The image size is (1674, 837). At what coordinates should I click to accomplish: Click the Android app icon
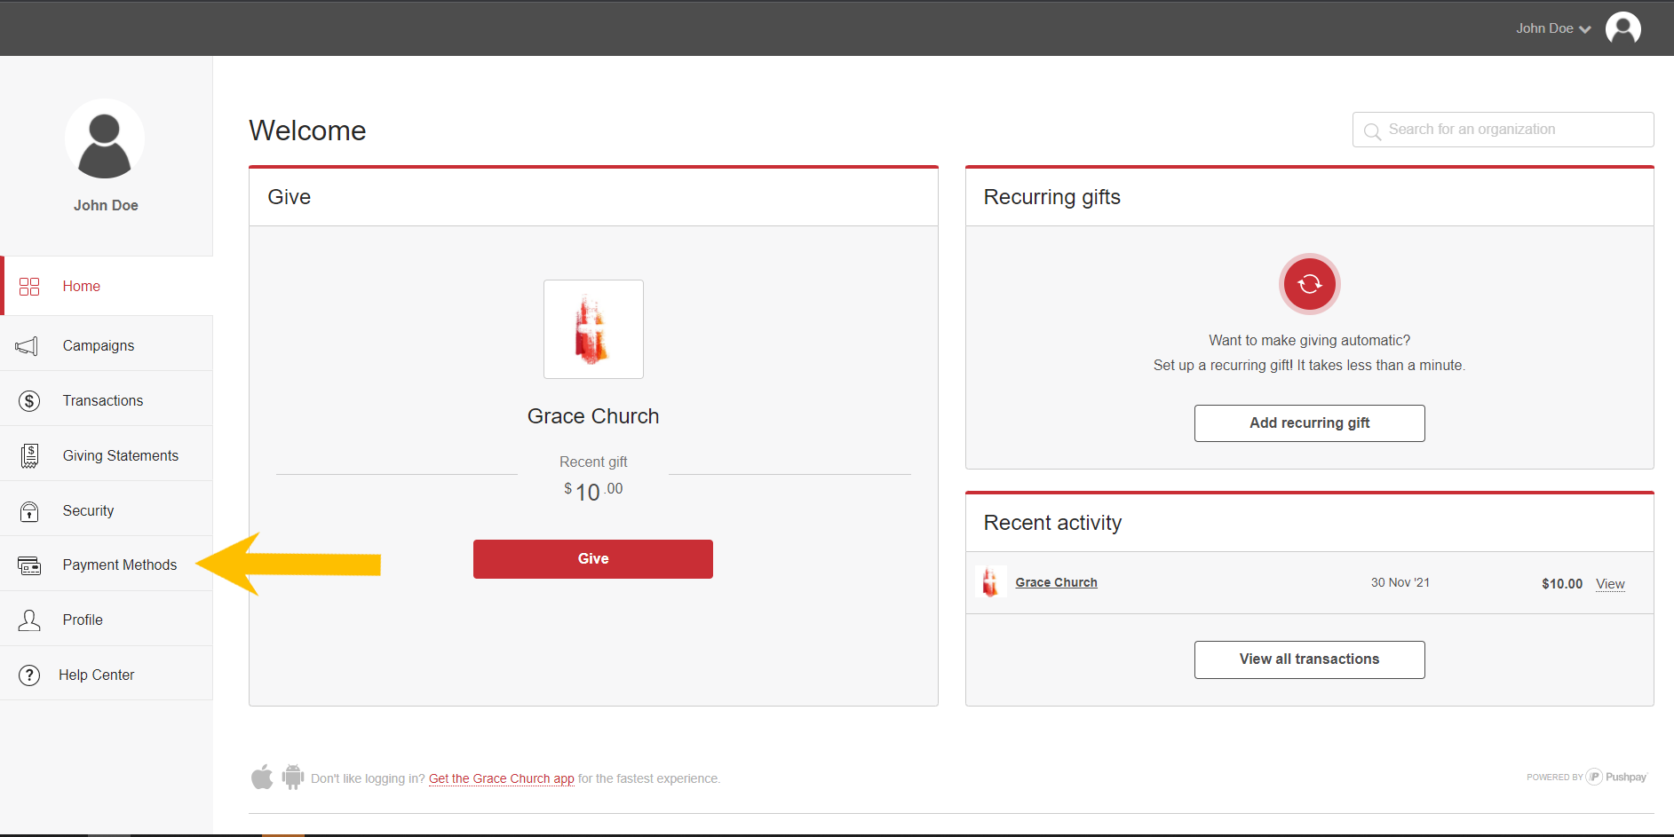(292, 777)
